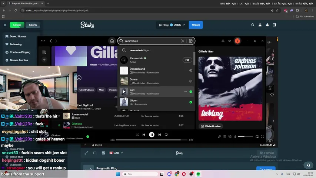The width and height of the screenshot is (316, 178).
Task: Open the Spotify profile avatar
Action: pos(237,41)
